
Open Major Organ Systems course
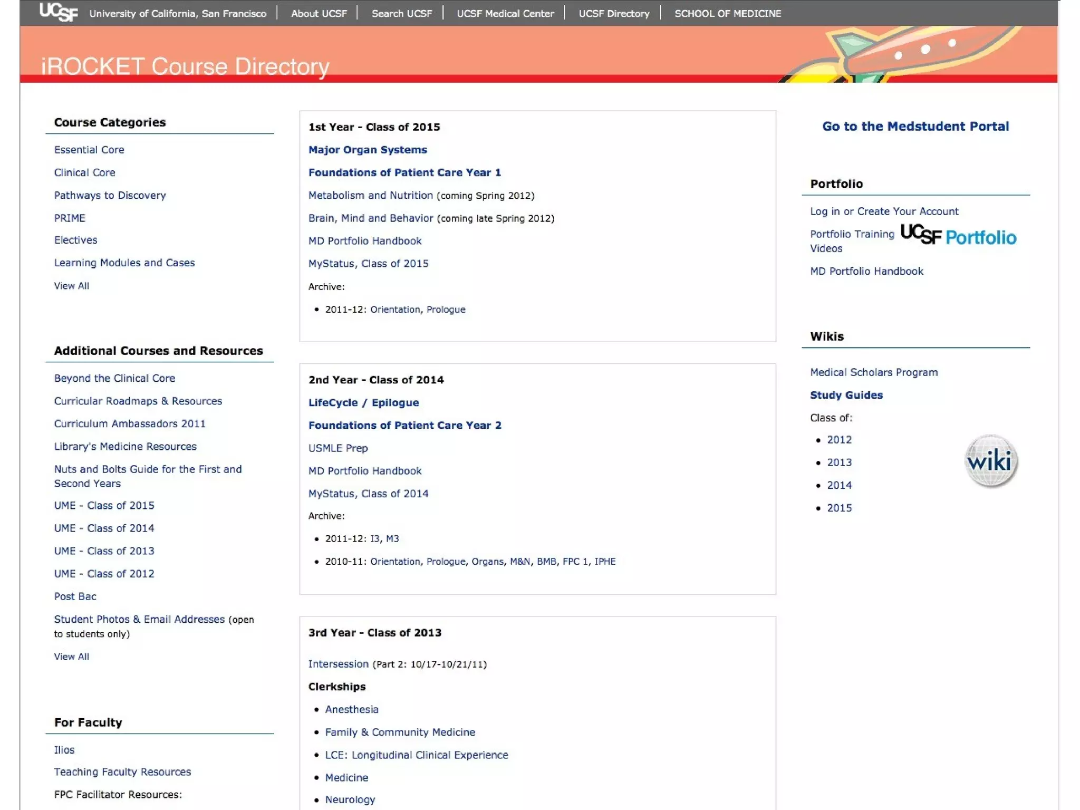368,150
